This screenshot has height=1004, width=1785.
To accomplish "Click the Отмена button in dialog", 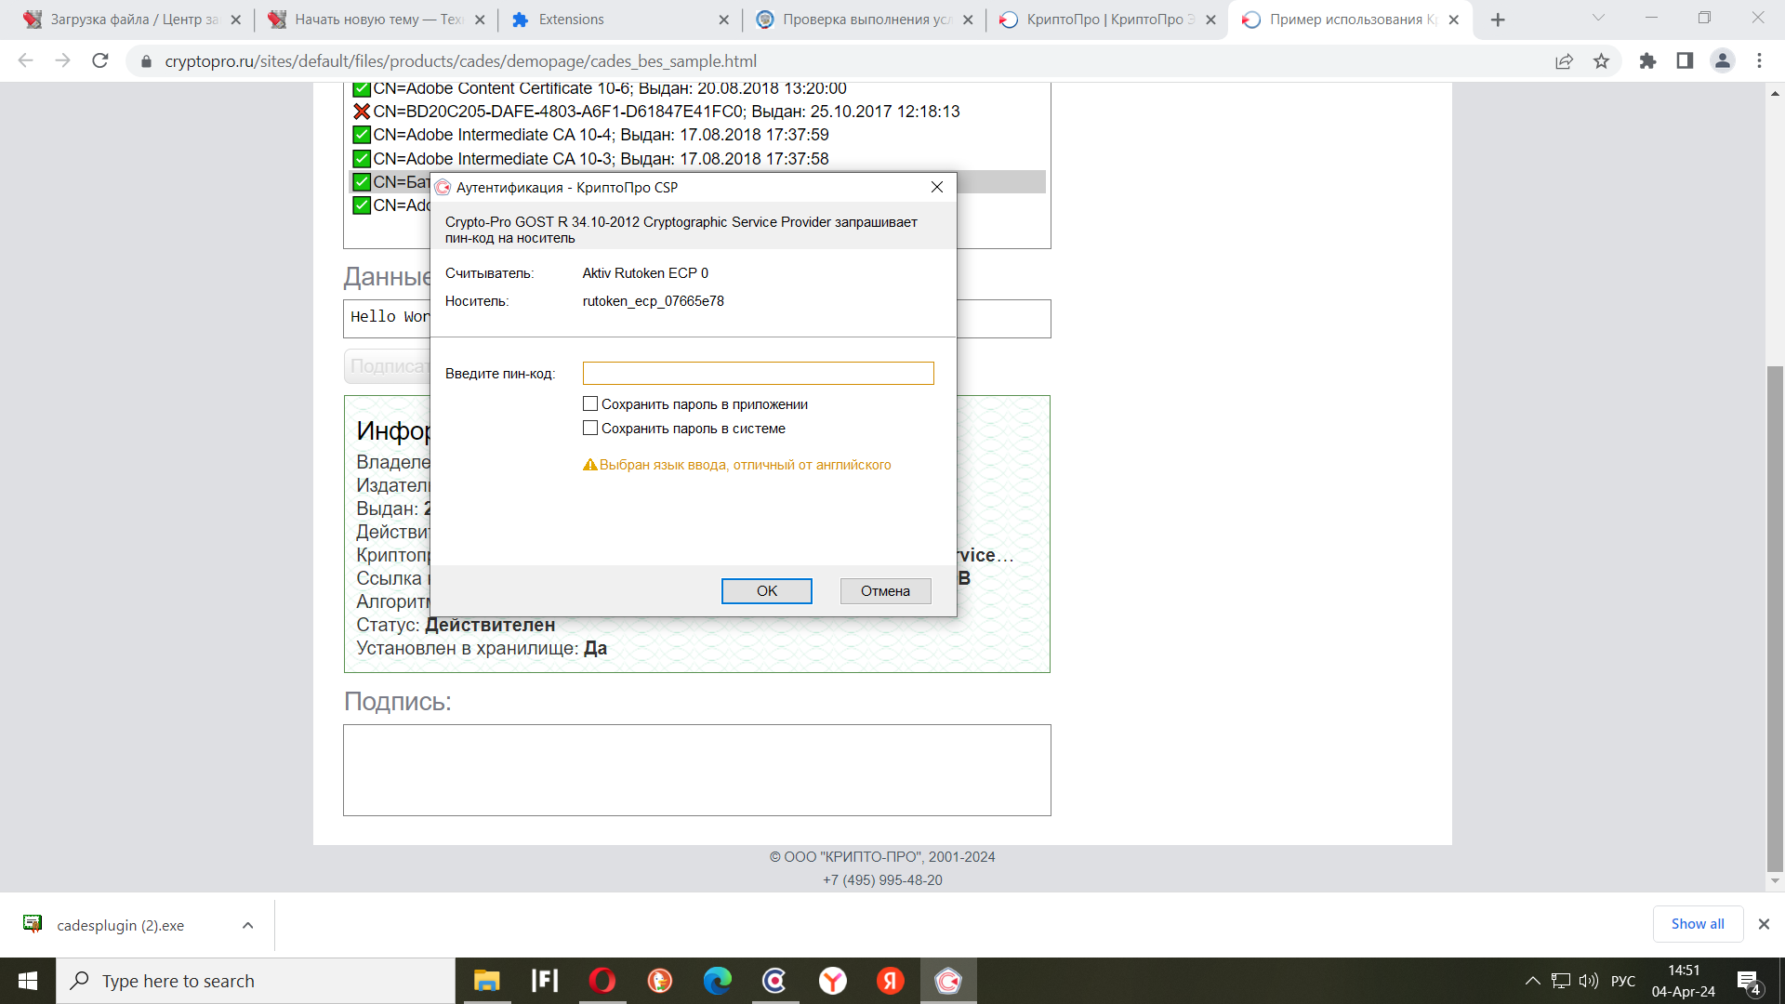I will (x=886, y=591).
